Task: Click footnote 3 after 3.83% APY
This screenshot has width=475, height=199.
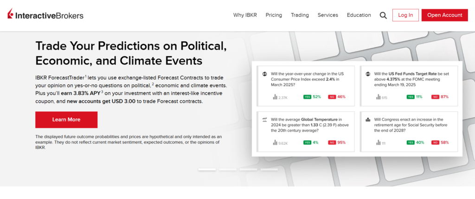Action: (x=103, y=92)
